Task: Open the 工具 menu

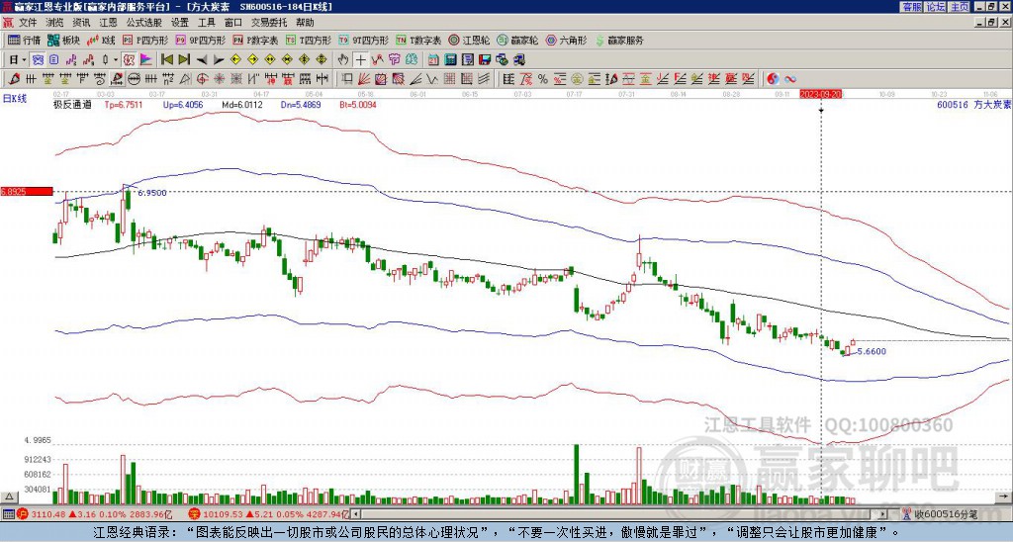Action: pos(206,23)
